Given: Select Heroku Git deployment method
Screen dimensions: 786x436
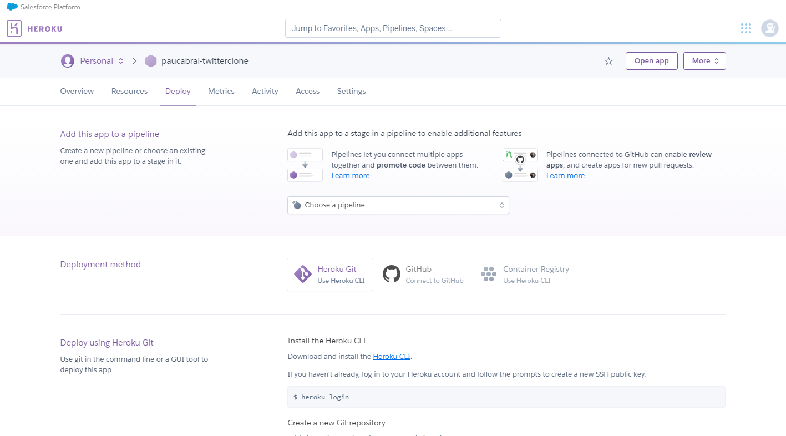Looking at the screenshot, I should pyautogui.click(x=330, y=275).
